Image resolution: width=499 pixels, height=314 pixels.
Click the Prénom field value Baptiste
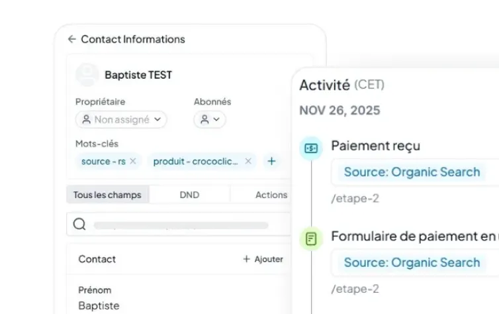click(99, 306)
